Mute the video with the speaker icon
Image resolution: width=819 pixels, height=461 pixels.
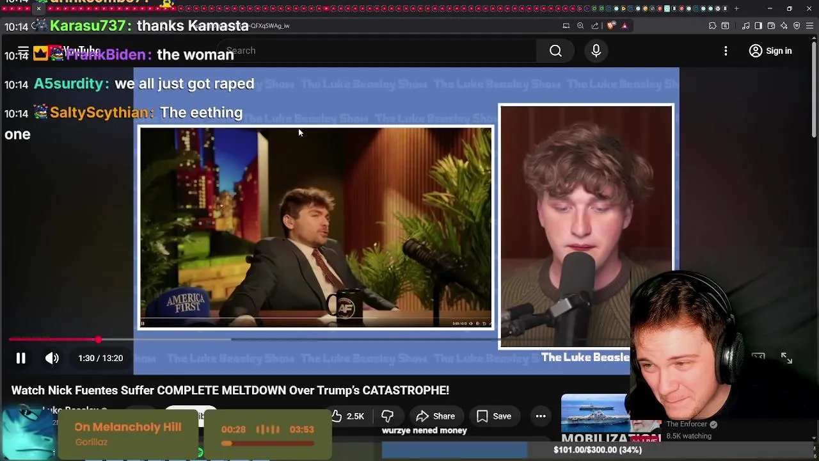(x=52, y=359)
